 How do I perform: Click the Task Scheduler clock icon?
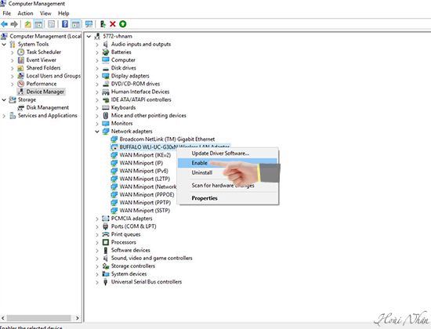point(20,52)
